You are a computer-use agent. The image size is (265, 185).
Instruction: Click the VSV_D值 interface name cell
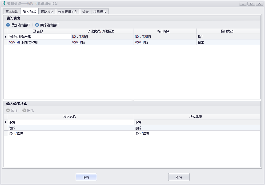point(165,42)
